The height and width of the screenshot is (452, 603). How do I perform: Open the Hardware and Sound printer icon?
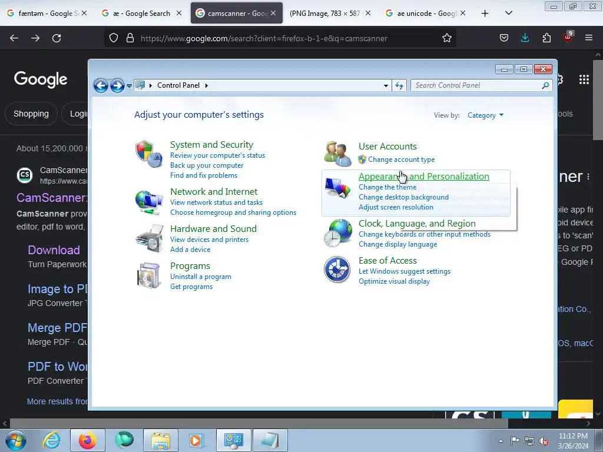(149, 238)
